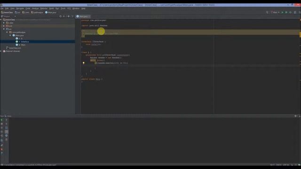Click the Exit icon in Run panel
This screenshot has height=169, width=301.
[2, 136]
